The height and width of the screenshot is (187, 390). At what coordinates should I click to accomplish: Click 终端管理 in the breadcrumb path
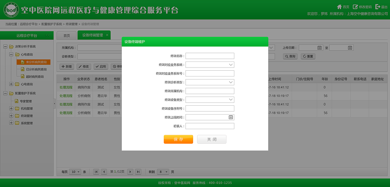click(72, 24)
